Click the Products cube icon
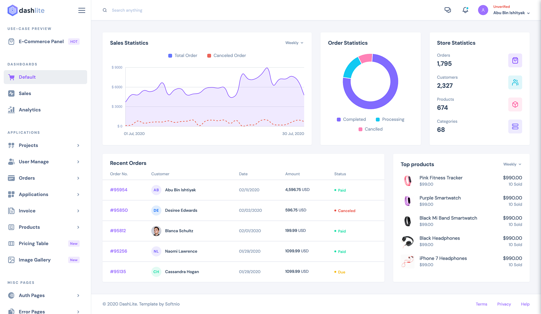 tap(515, 104)
